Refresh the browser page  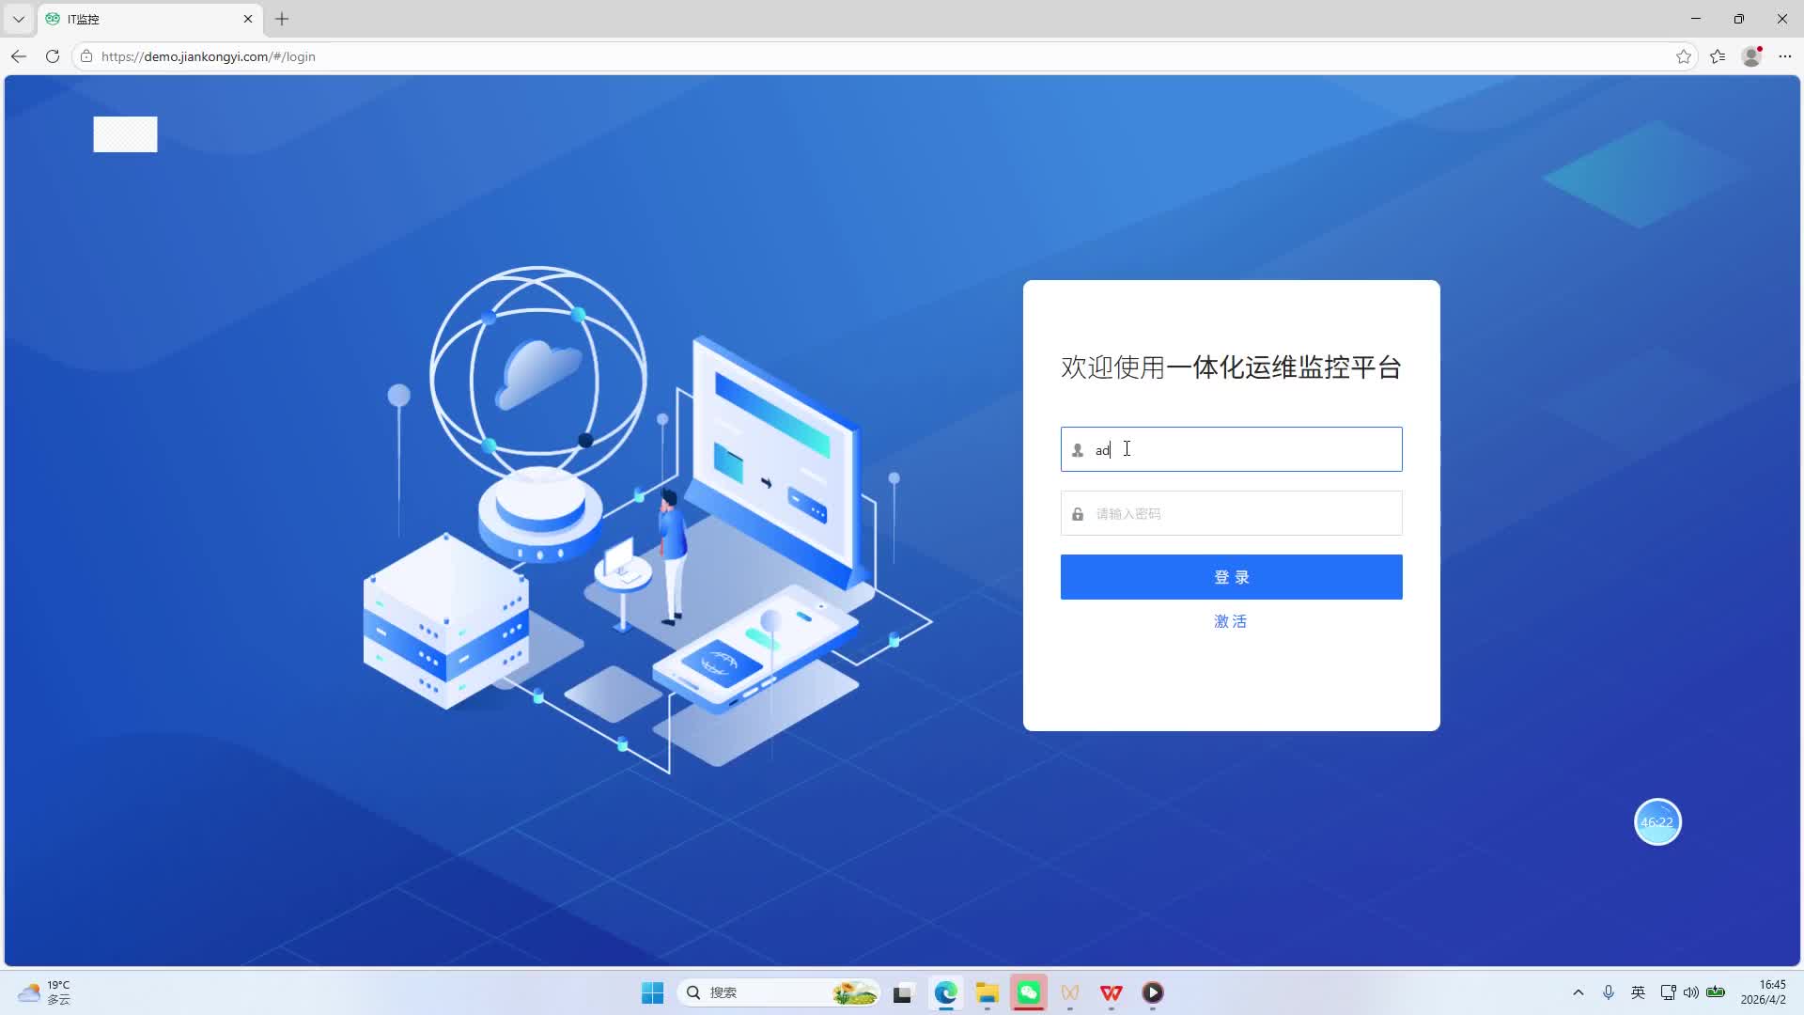click(53, 56)
